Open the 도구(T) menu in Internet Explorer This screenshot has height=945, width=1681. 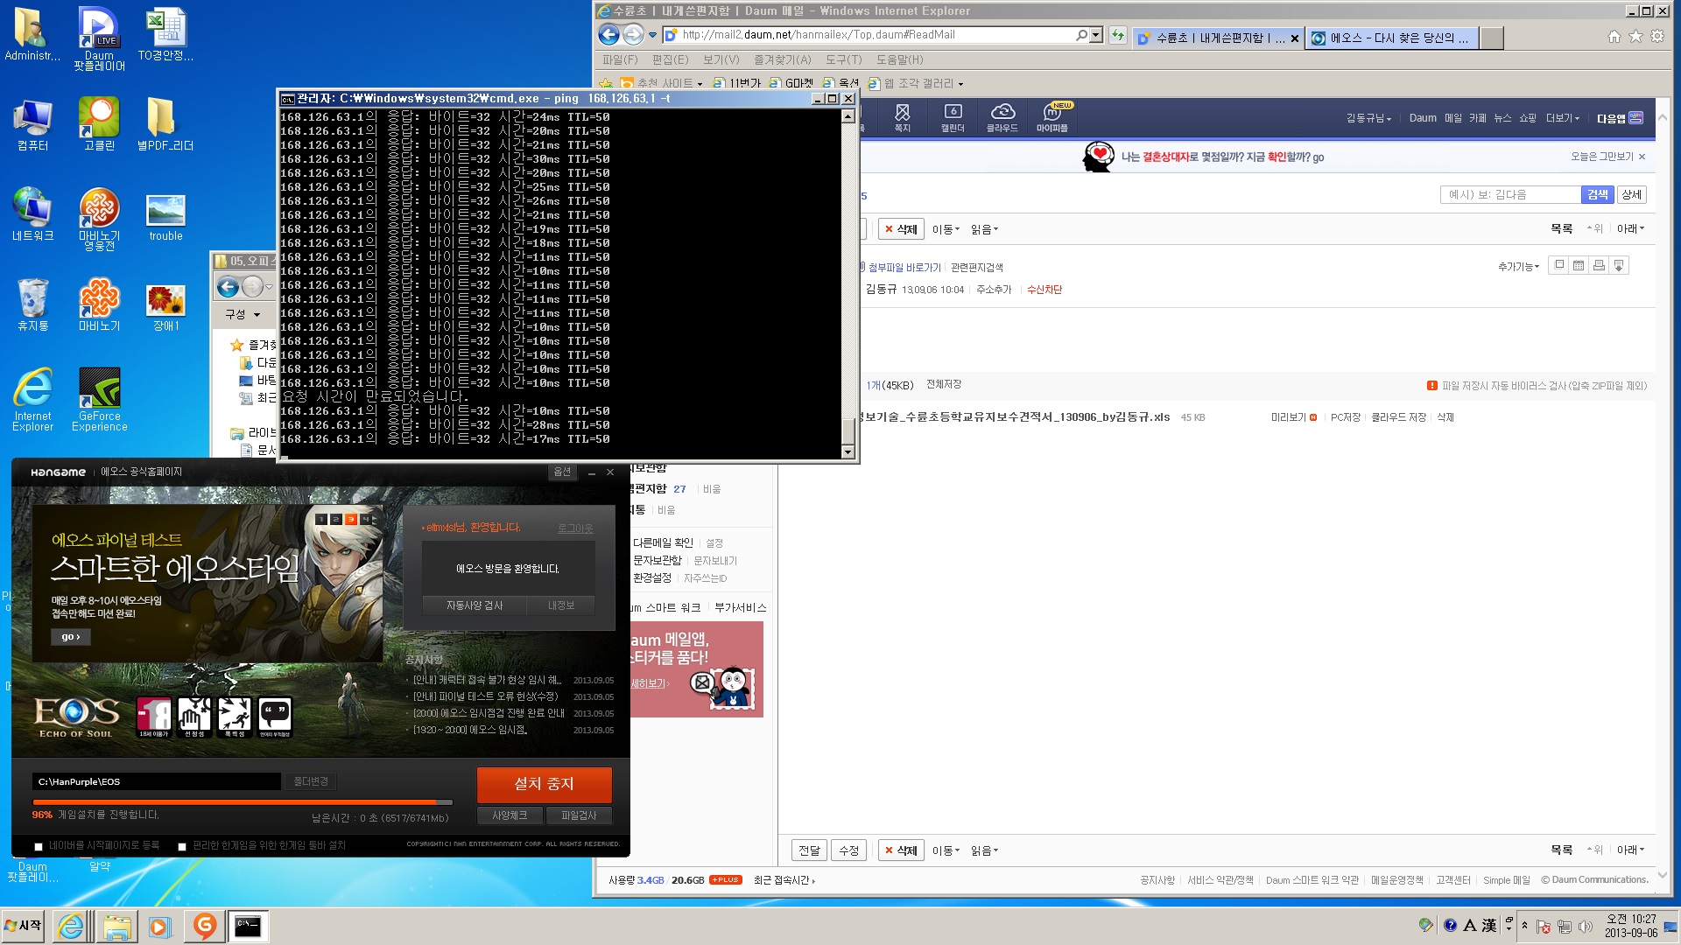pos(844,59)
